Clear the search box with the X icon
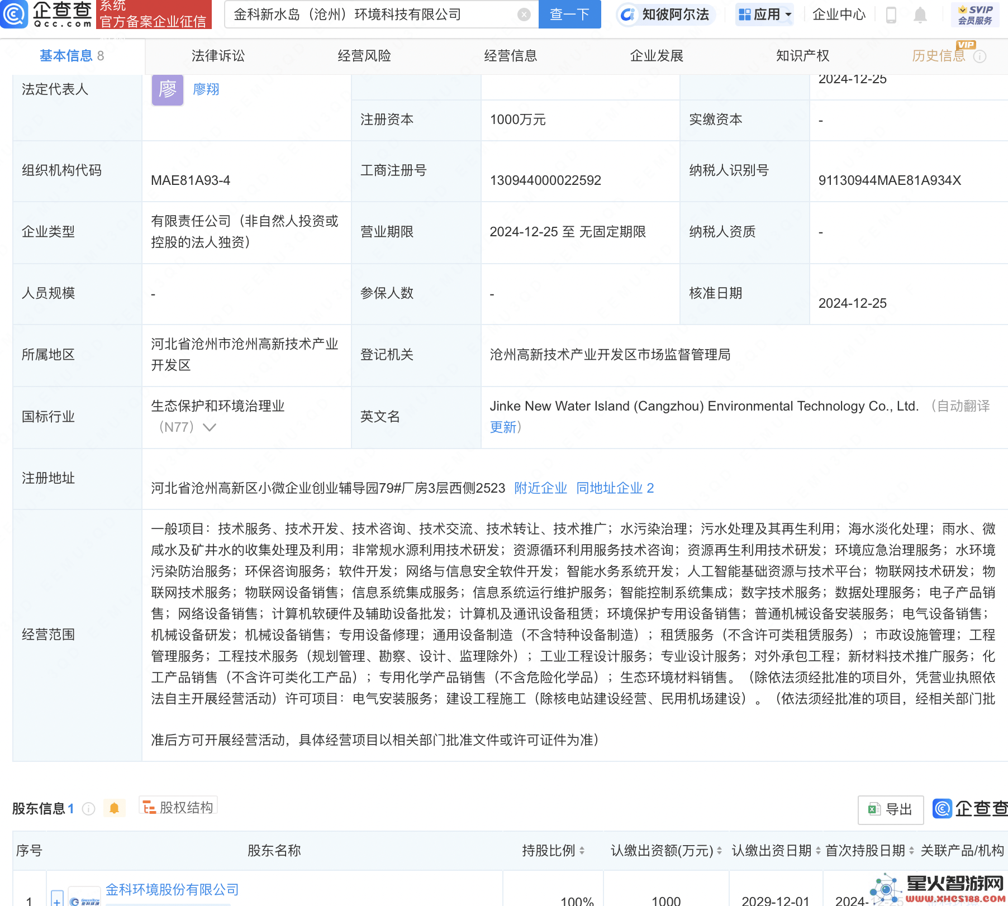The image size is (1008, 906). click(x=524, y=15)
